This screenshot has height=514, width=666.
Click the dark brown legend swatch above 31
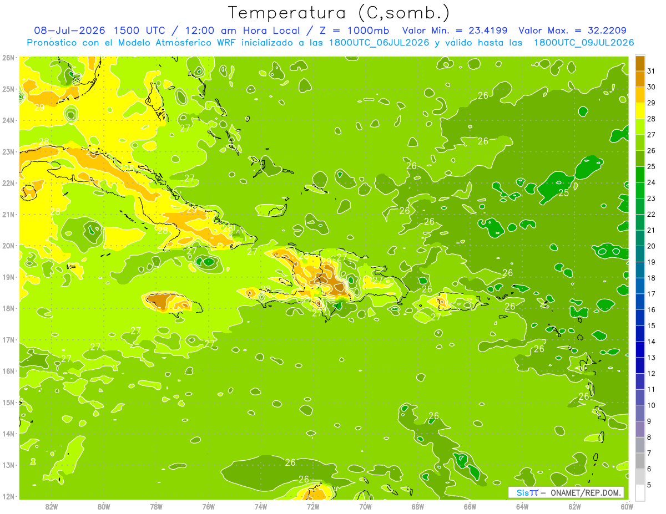[640, 63]
